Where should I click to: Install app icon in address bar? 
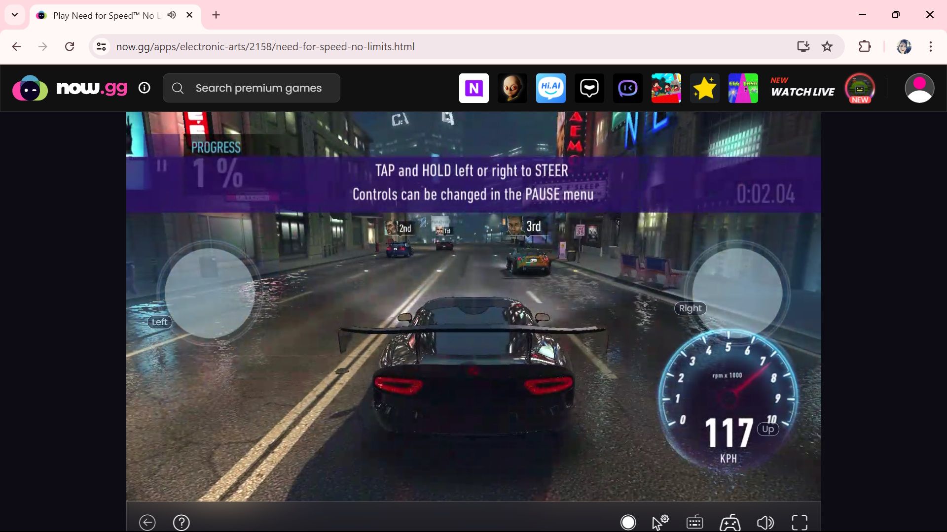[x=803, y=46]
